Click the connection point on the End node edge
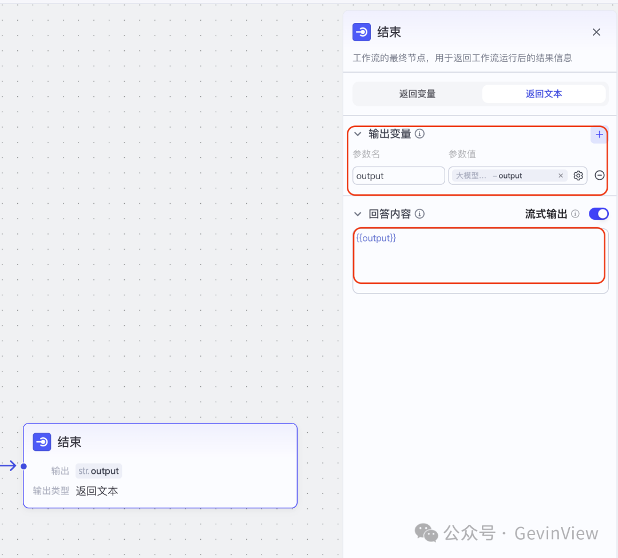This screenshot has height=558, width=618. click(x=23, y=466)
